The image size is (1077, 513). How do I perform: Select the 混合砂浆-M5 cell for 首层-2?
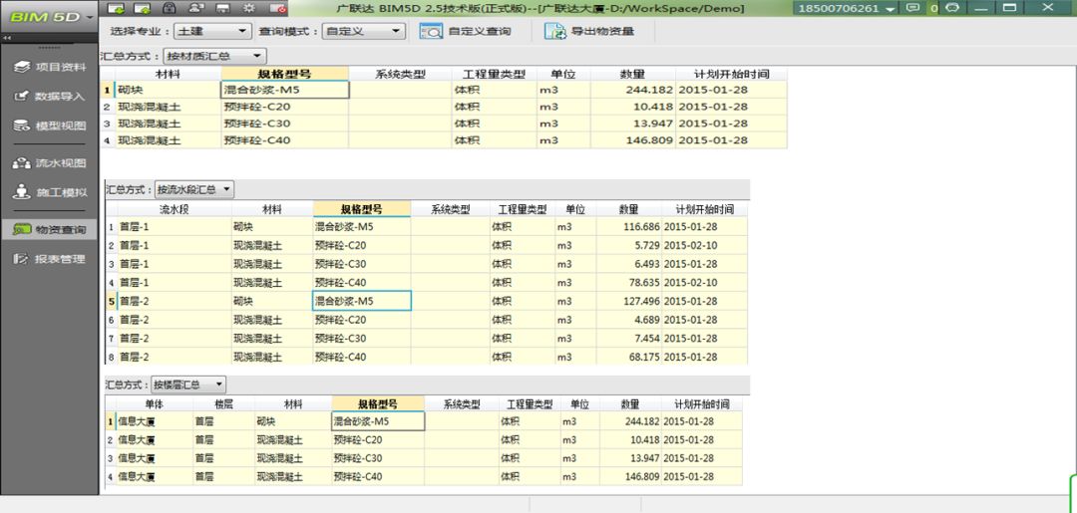361,301
